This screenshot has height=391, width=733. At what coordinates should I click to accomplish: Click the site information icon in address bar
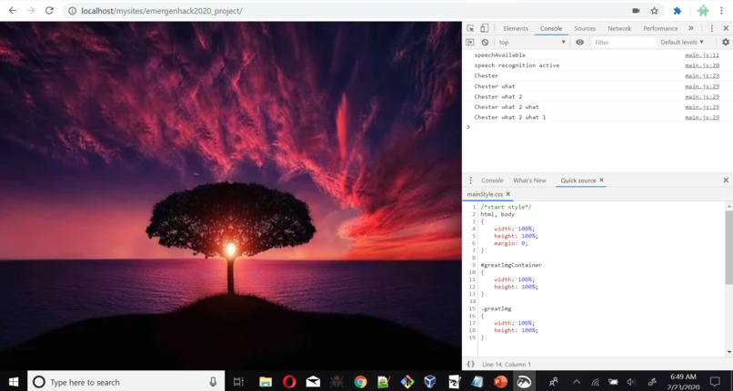click(x=73, y=11)
